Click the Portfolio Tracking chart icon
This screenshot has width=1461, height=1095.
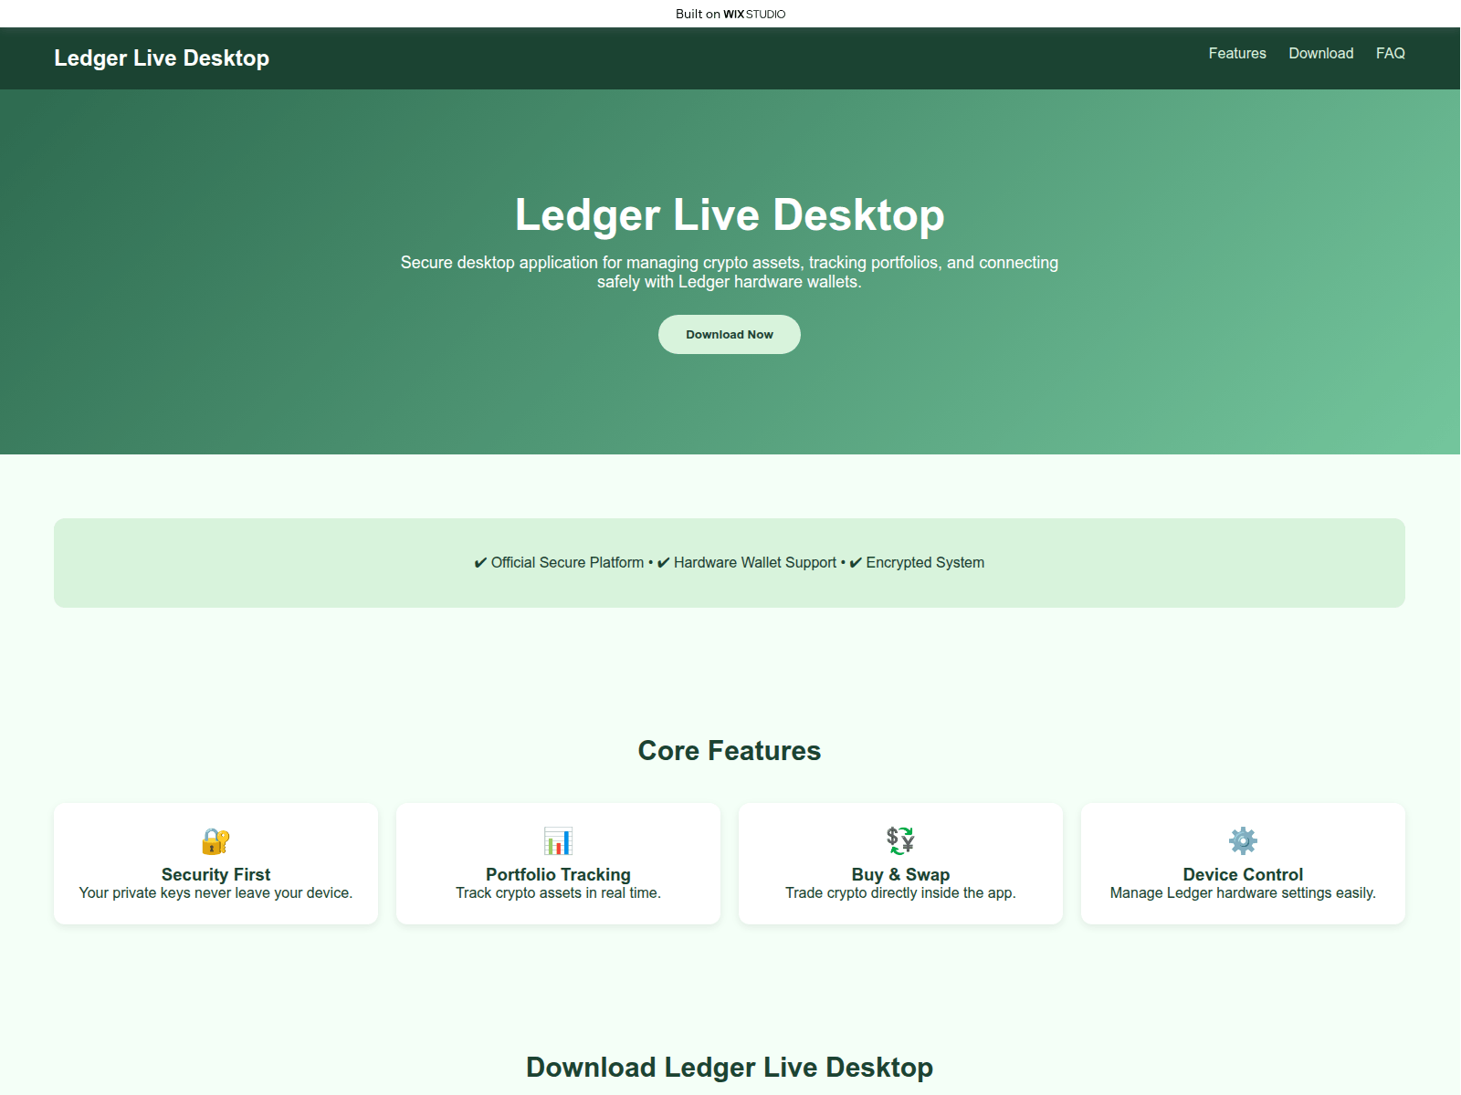[x=558, y=840]
